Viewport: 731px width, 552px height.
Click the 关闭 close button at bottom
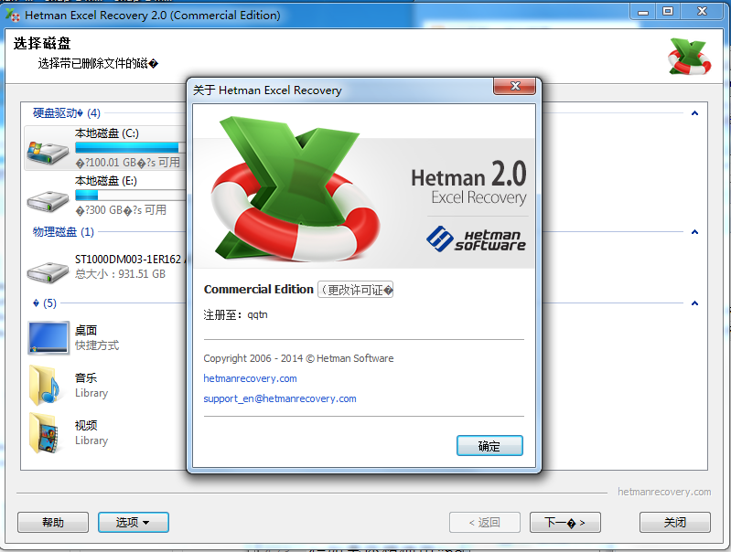(674, 523)
